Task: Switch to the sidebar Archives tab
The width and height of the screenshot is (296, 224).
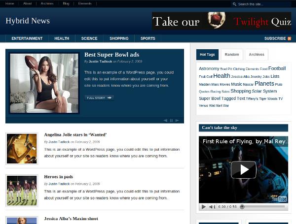Action: click(257, 55)
